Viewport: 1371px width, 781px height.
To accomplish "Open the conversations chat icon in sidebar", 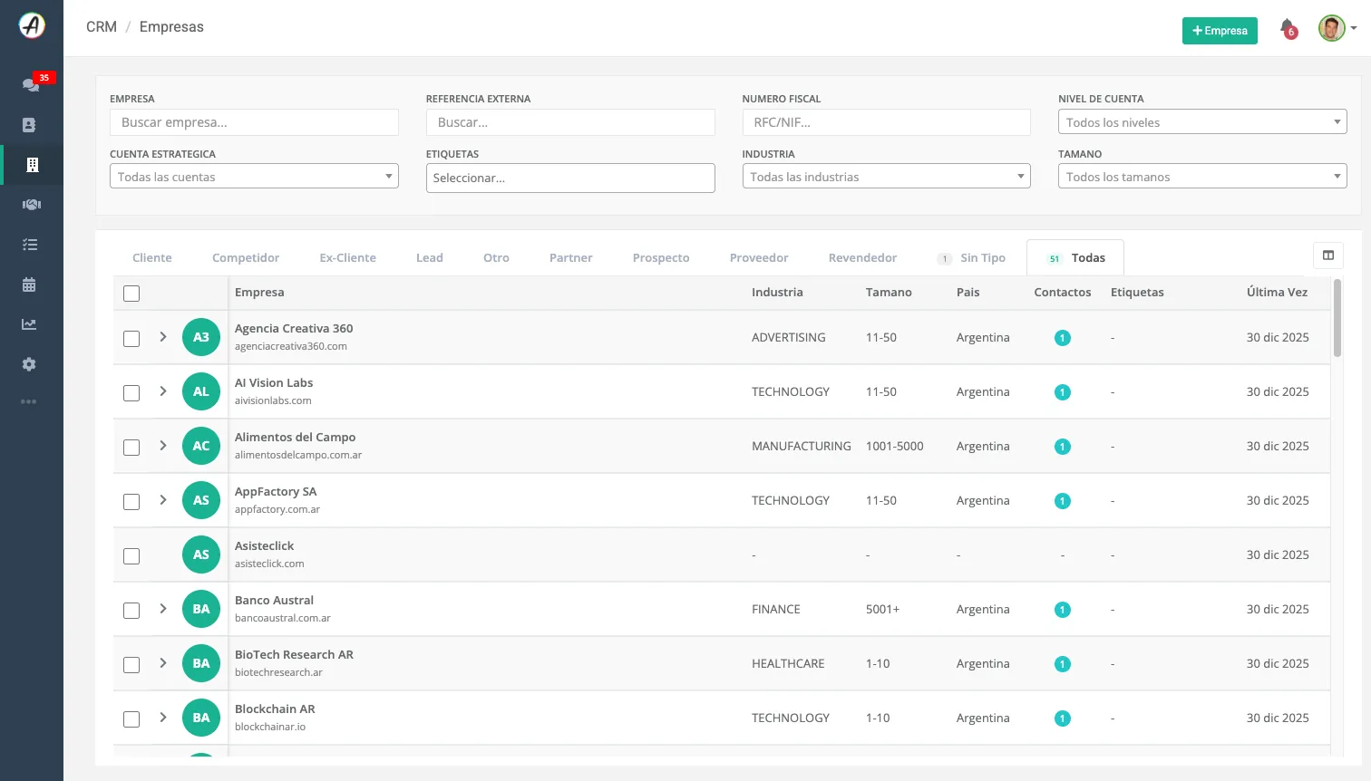I will [31, 84].
